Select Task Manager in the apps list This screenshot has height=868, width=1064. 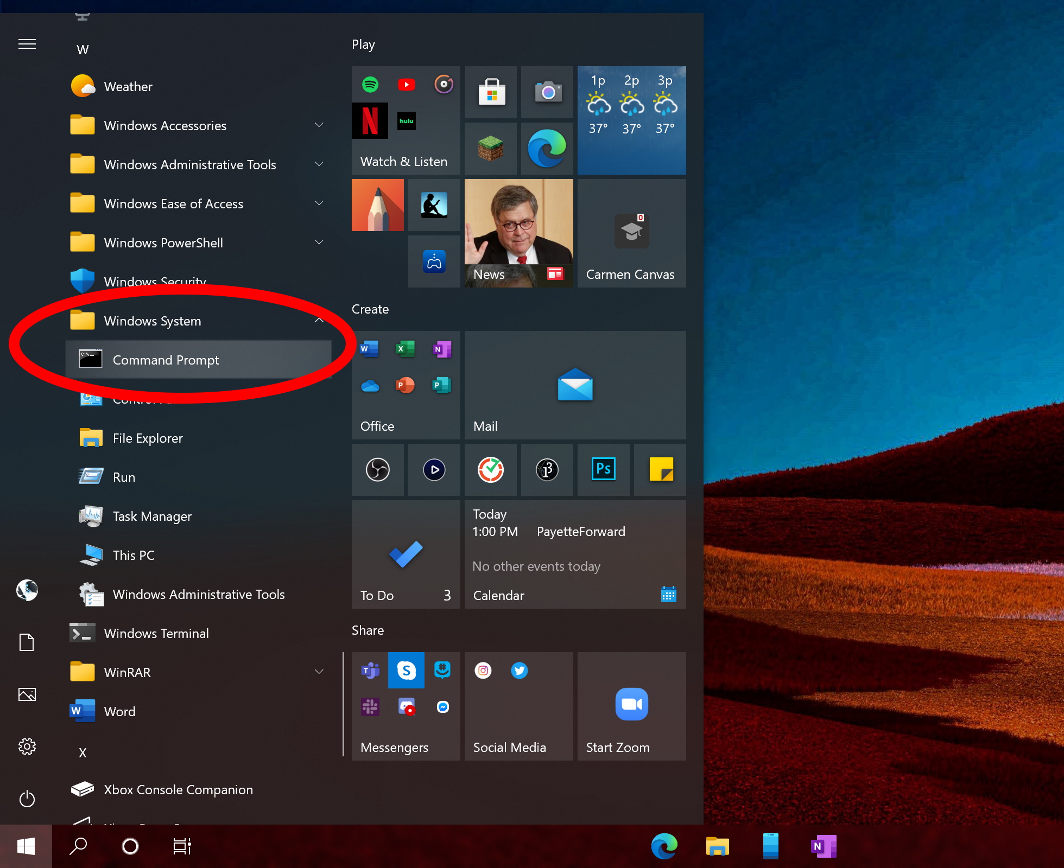152,516
